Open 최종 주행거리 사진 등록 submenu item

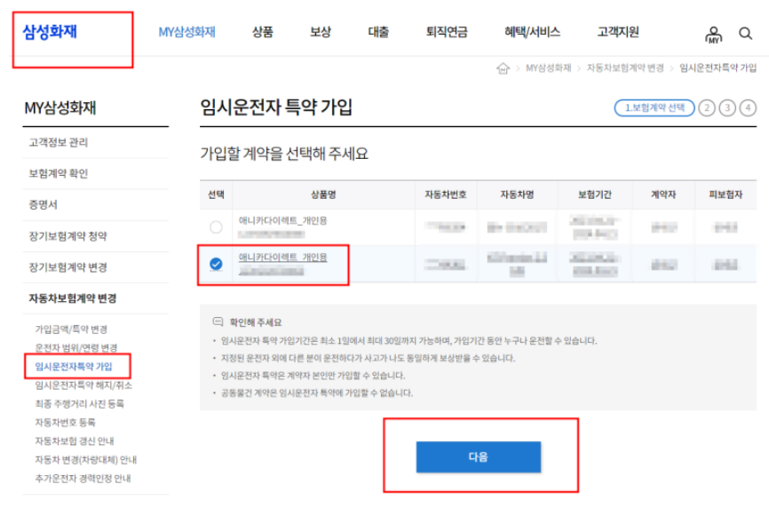(x=79, y=404)
